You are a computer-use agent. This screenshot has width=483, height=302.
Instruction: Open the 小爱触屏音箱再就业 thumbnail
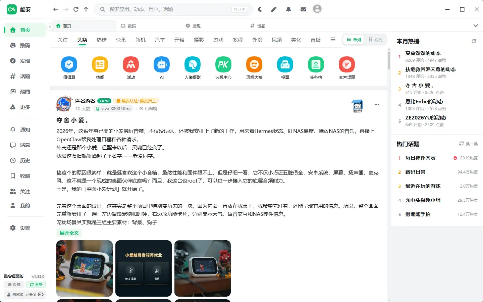(x=144, y=268)
